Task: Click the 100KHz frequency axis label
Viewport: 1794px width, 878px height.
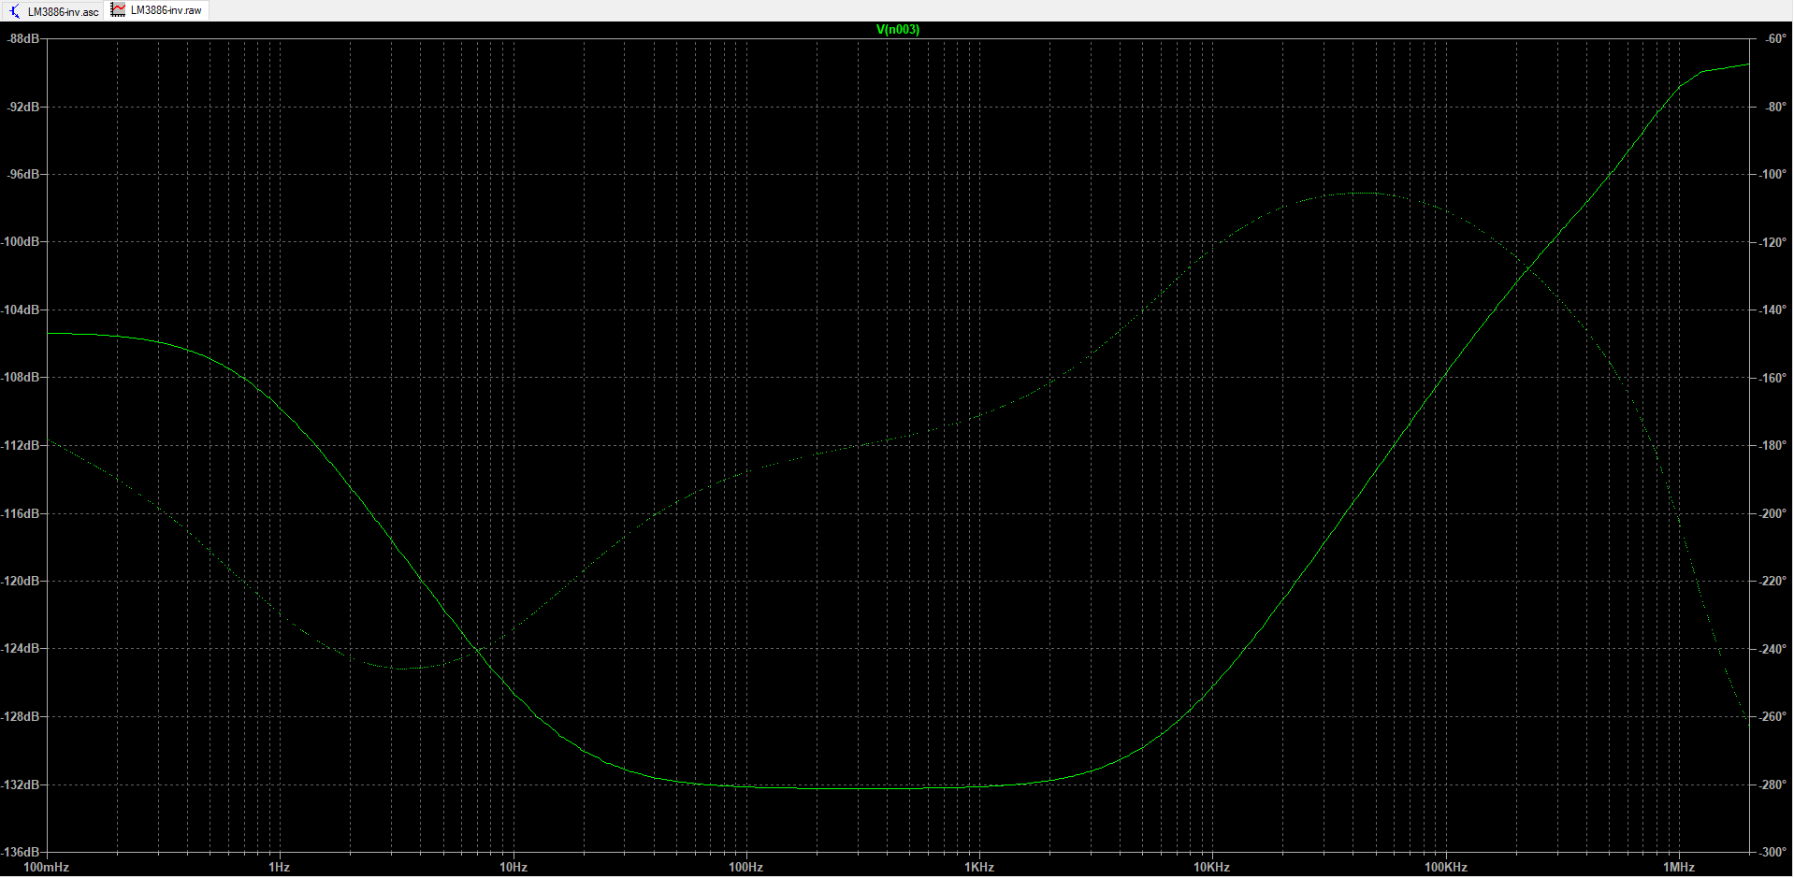Action: (1445, 867)
